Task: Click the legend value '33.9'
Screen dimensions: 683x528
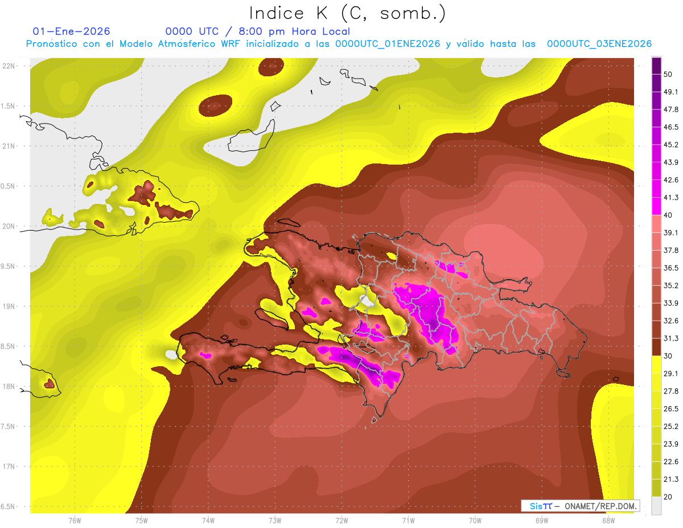Action: tap(670, 303)
